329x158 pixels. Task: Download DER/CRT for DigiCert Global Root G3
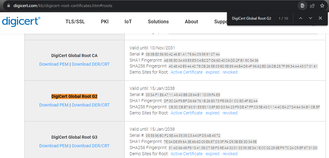point(91,146)
